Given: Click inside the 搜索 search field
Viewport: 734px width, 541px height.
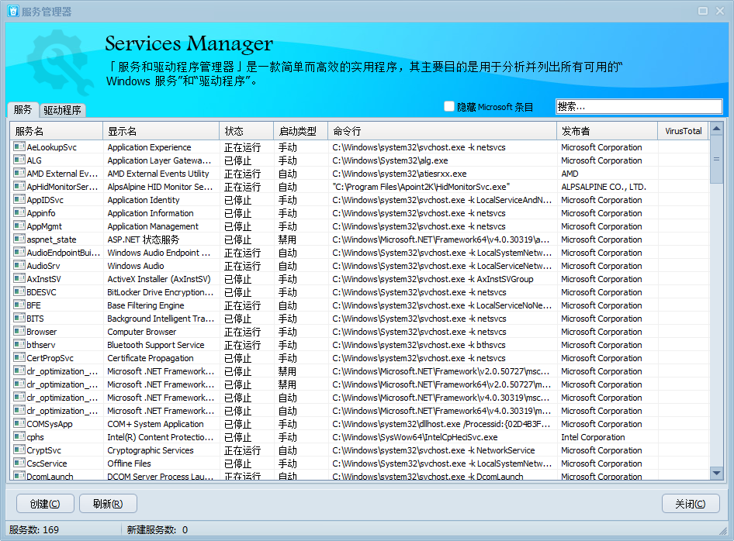Looking at the screenshot, I should pos(638,107).
